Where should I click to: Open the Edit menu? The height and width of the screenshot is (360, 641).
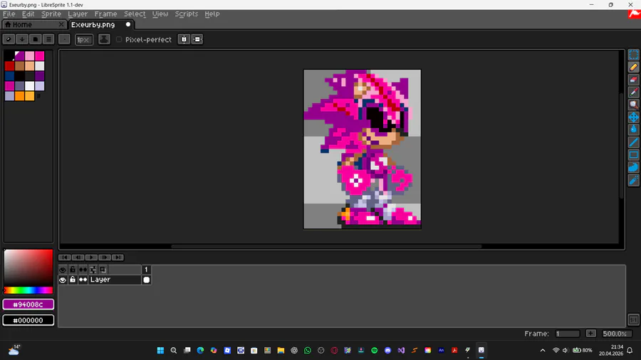[28, 14]
